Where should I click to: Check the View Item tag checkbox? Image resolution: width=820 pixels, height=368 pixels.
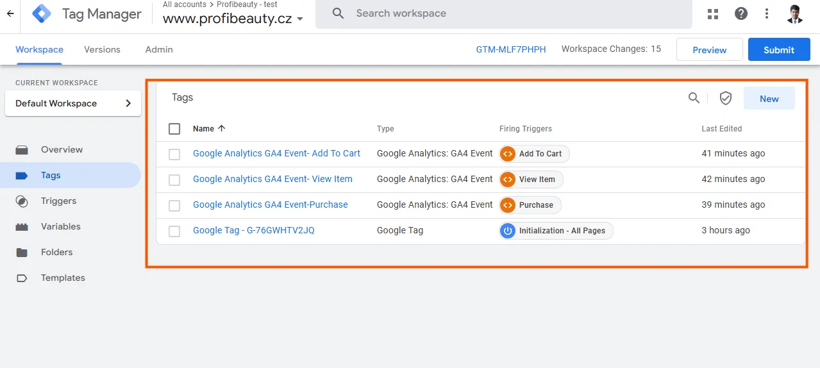174,180
